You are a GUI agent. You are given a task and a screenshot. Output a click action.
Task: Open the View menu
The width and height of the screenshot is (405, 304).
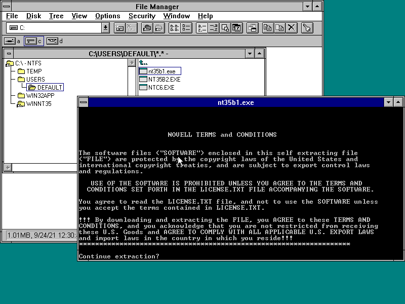coord(79,16)
